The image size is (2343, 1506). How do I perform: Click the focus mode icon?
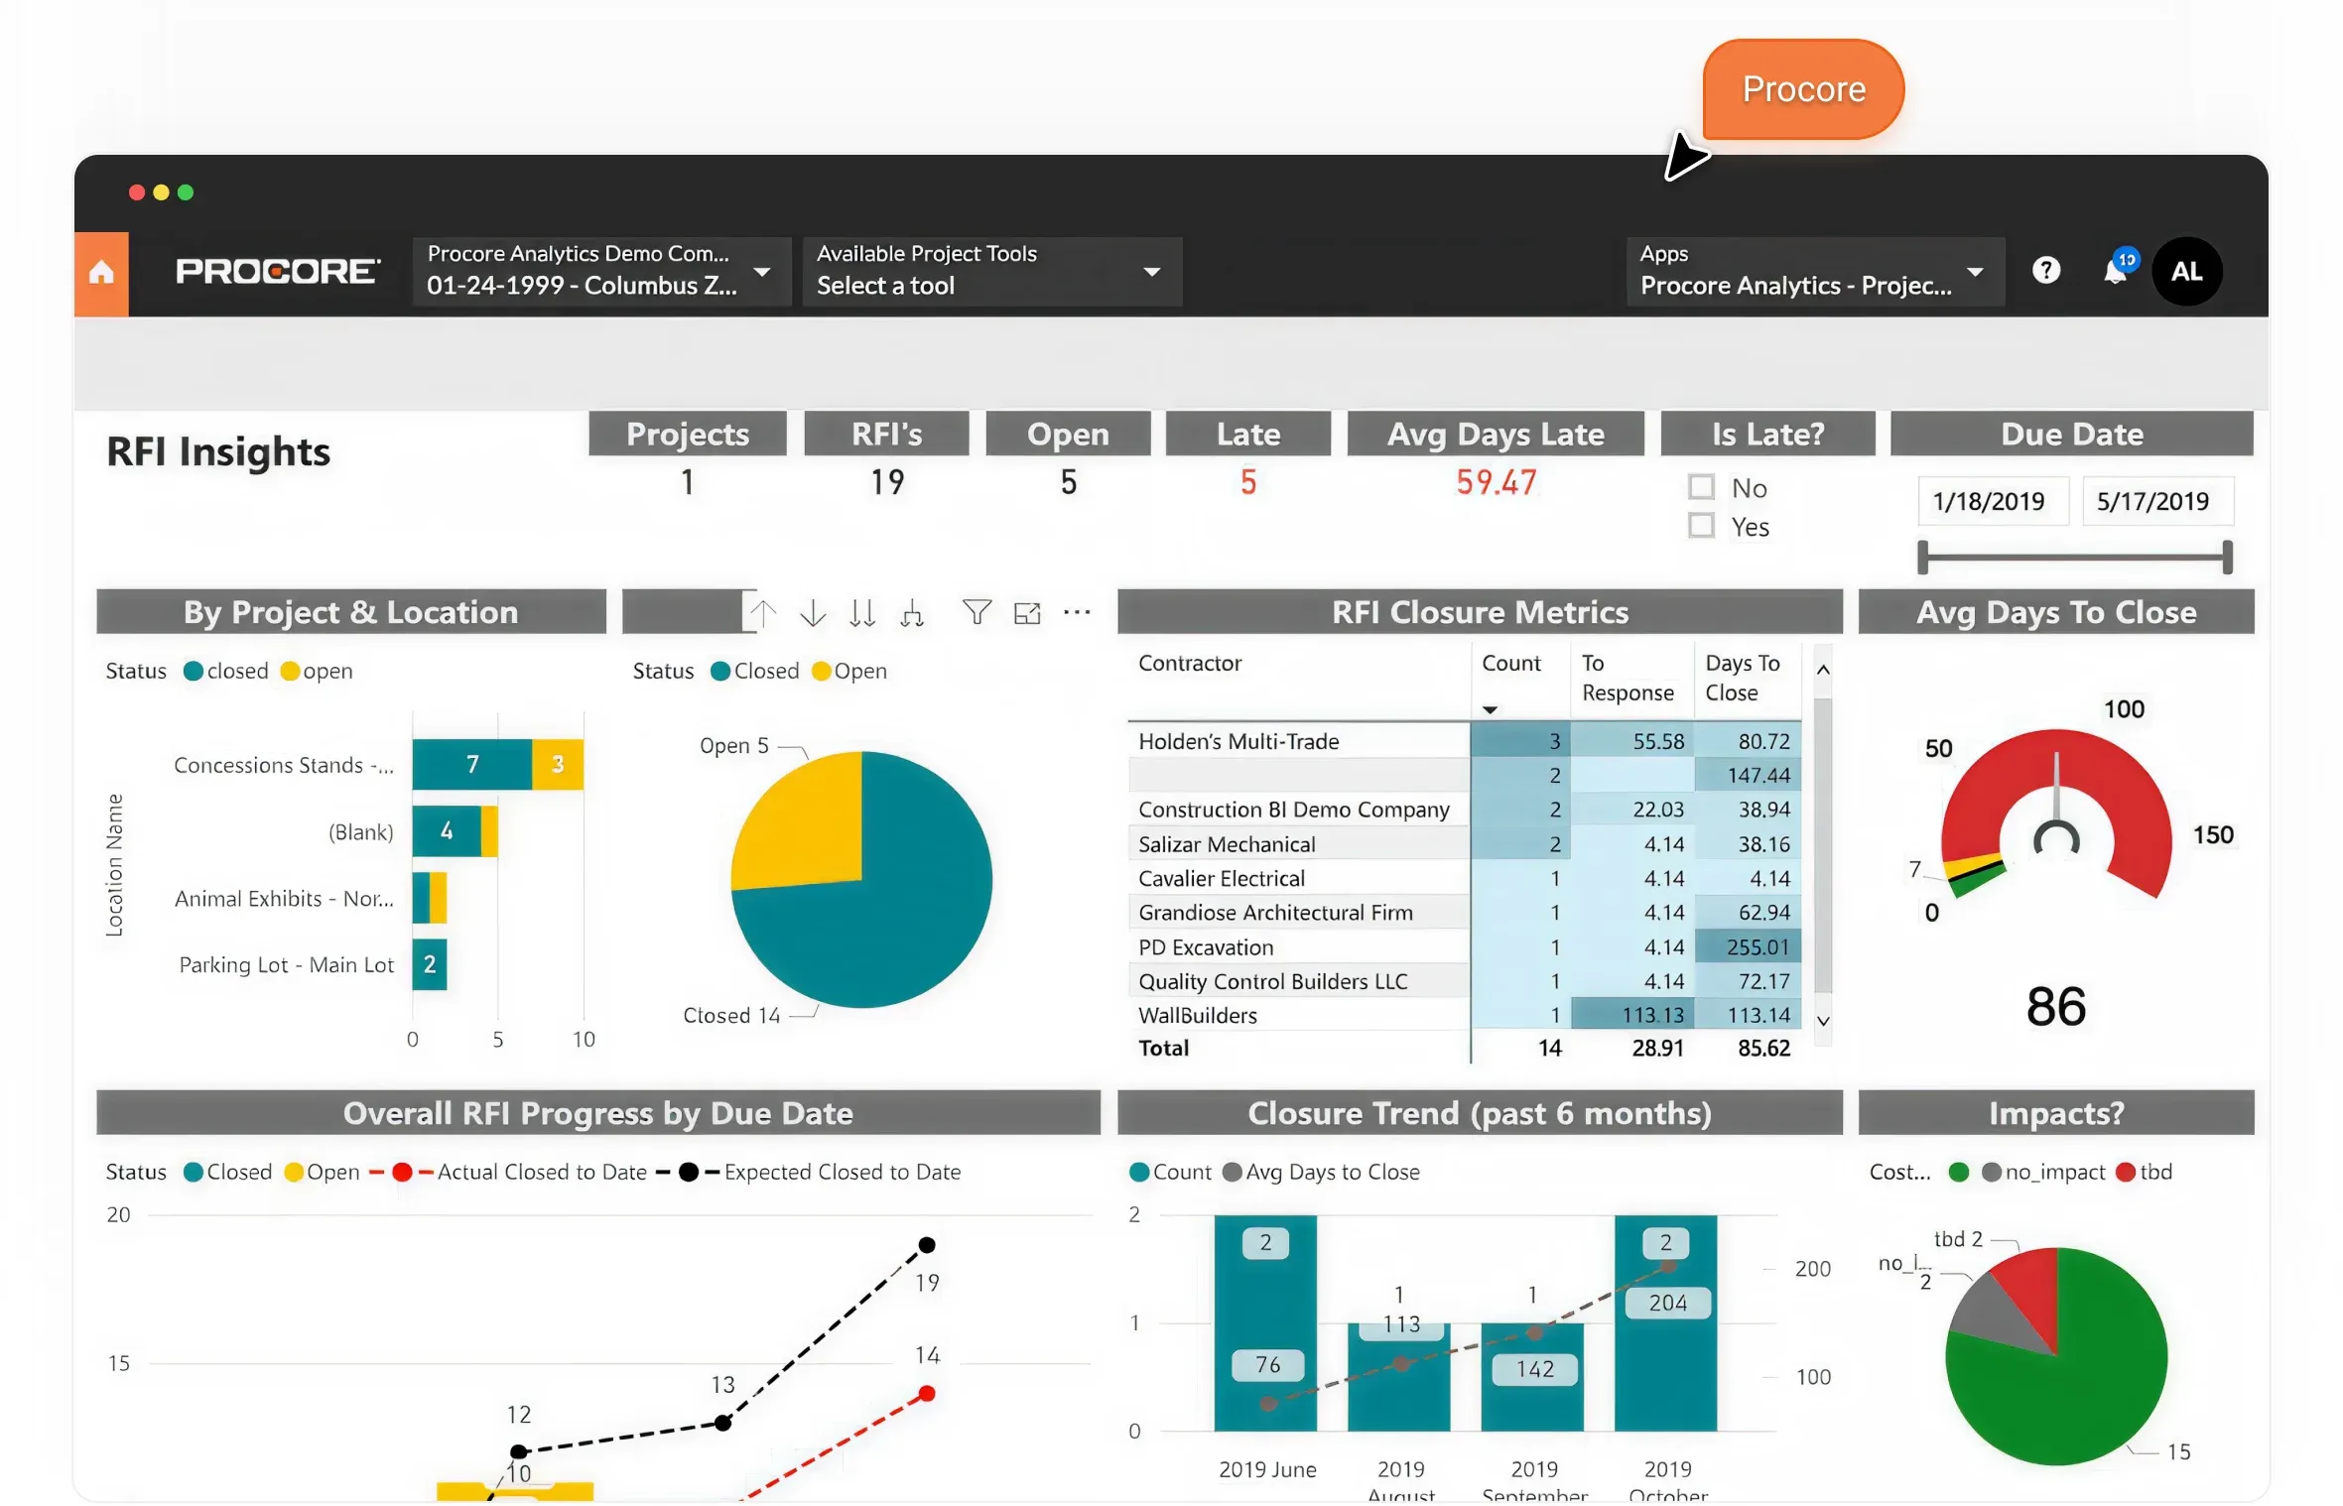point(1027,613)
